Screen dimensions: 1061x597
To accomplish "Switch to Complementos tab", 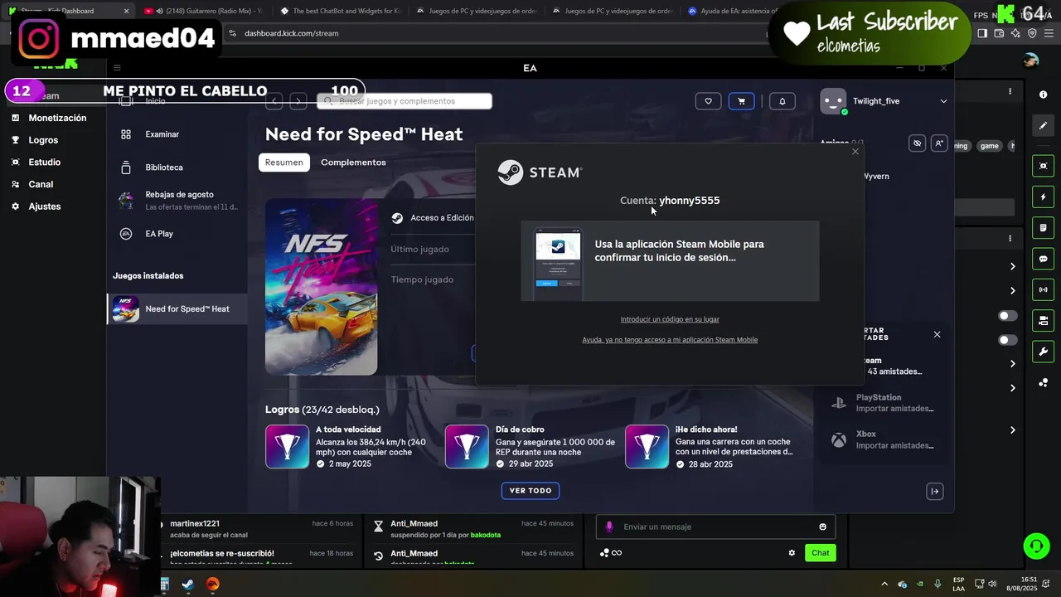I will [353, 163].
